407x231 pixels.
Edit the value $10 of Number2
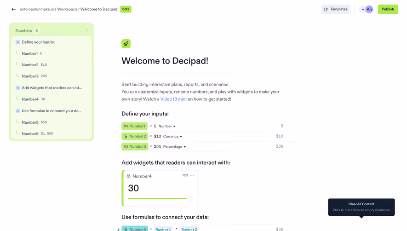(157, 136)
